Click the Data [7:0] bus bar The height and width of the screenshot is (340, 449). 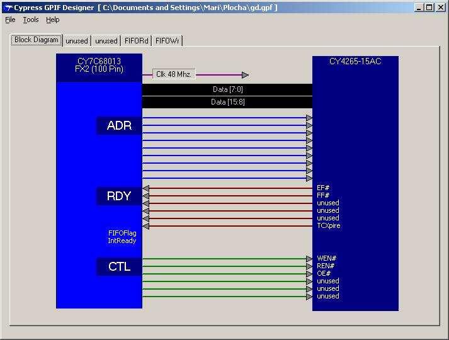227,89
